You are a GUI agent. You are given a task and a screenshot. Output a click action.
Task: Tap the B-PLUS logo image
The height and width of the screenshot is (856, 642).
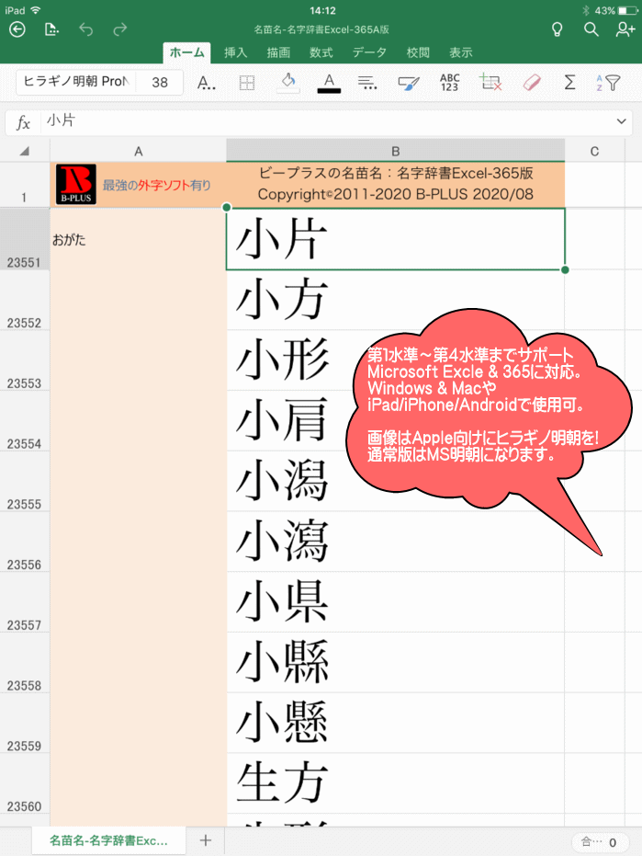click(x=76, y=185)
